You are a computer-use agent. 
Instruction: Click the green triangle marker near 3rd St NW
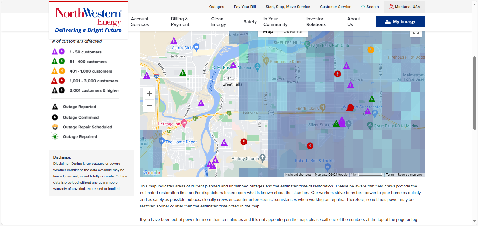(x=183, y=72)
